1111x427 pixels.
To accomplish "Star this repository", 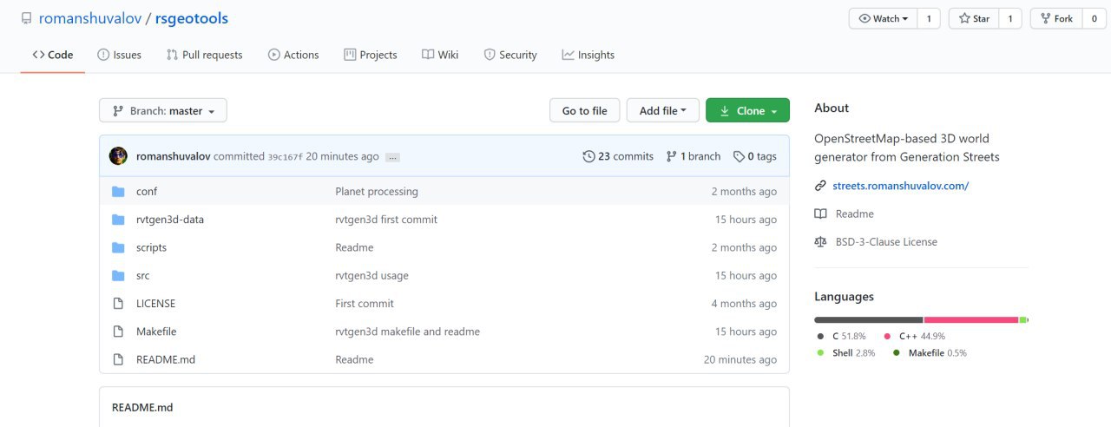I will pyautogui.click(x=974, y=18).
